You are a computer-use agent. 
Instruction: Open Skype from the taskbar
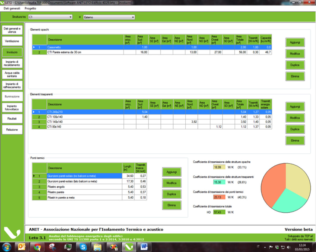click(x=83, y=247)
